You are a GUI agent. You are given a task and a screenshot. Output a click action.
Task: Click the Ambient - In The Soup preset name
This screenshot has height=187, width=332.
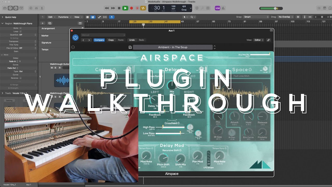coord(173,47)
